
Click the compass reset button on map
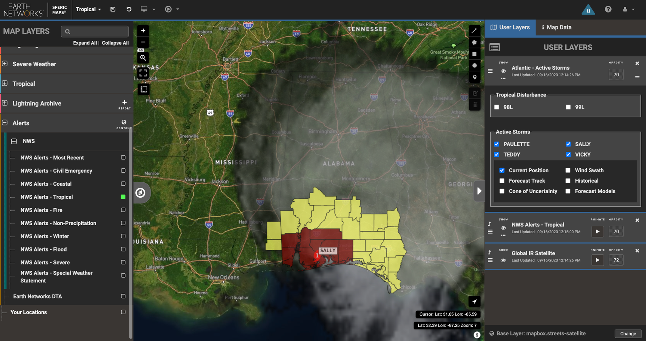pos(141,192)
